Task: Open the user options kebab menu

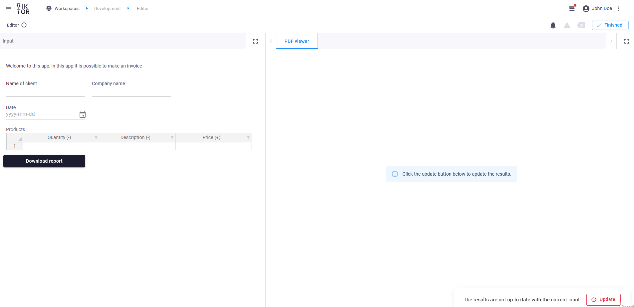Action: [x=618, y=9]
